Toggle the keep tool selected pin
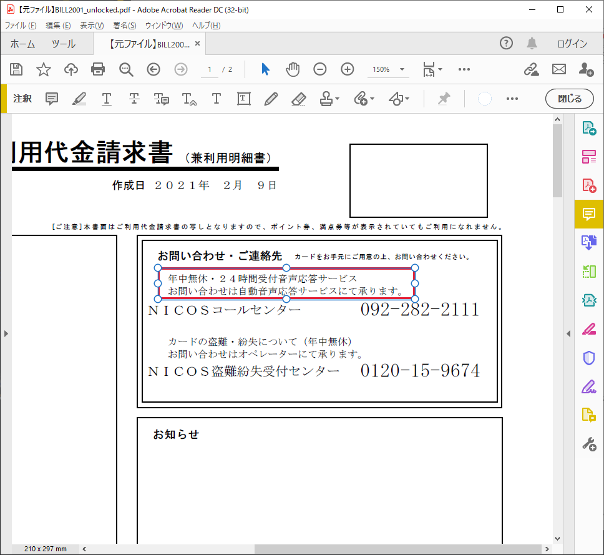 click(444, 99)
